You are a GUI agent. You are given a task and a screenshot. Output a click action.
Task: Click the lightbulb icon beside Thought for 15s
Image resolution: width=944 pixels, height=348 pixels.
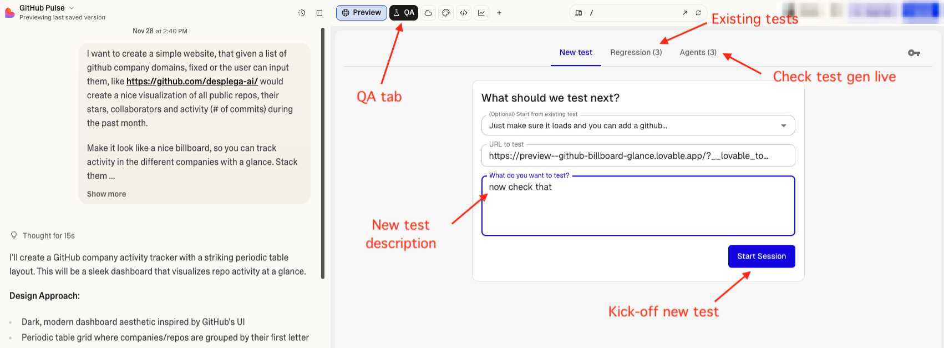pos(14,235)
